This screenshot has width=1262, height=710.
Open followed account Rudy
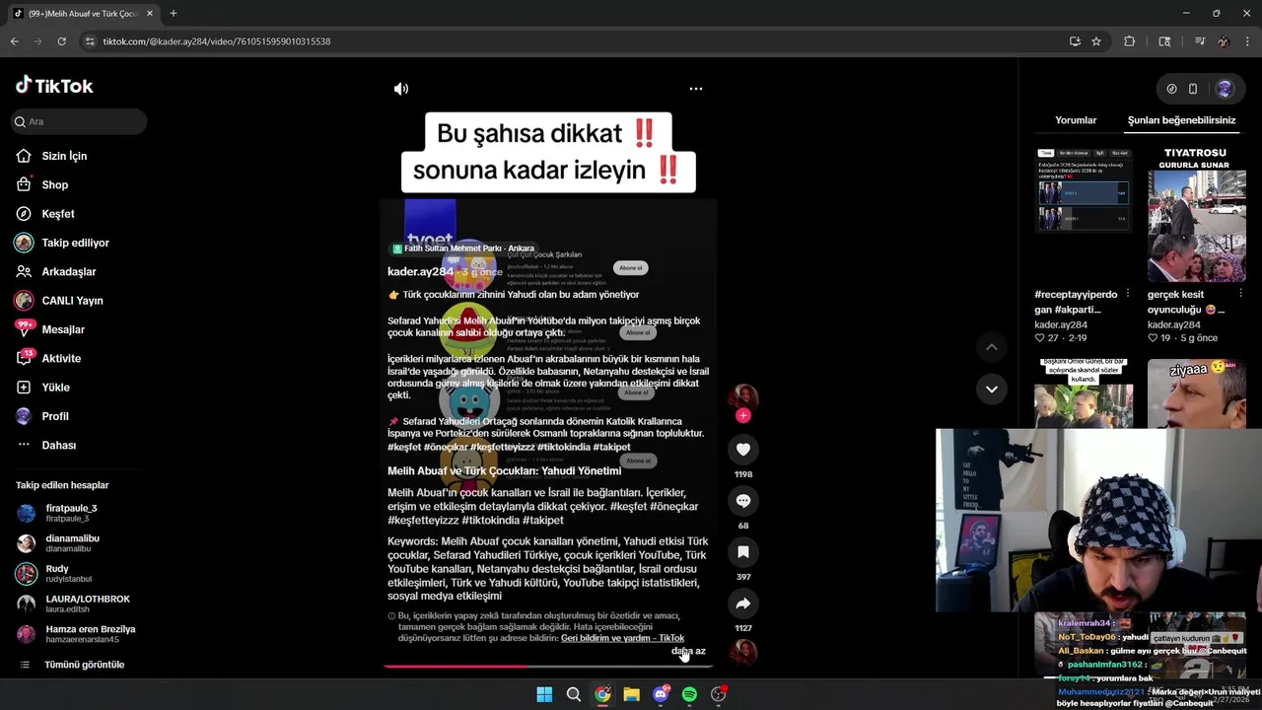click(x=68, y=573)
